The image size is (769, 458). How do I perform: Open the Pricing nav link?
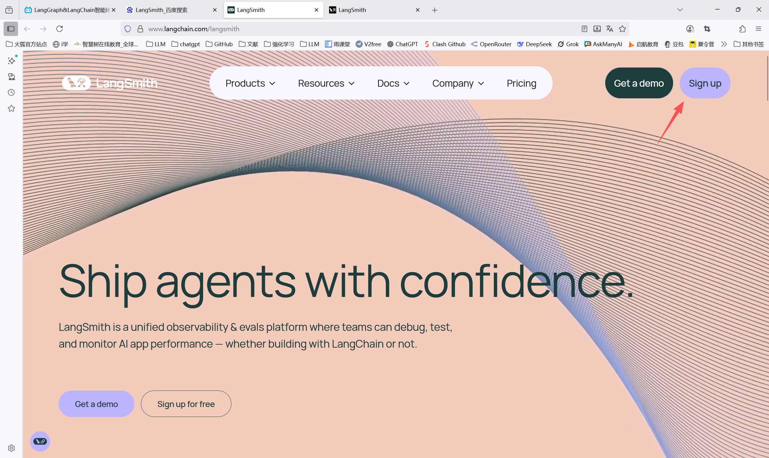pyautogui.click(x=521, y=83)
